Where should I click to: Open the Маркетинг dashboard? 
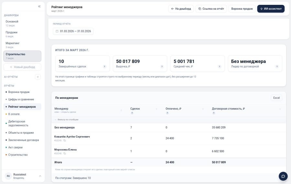pos(22,45)
